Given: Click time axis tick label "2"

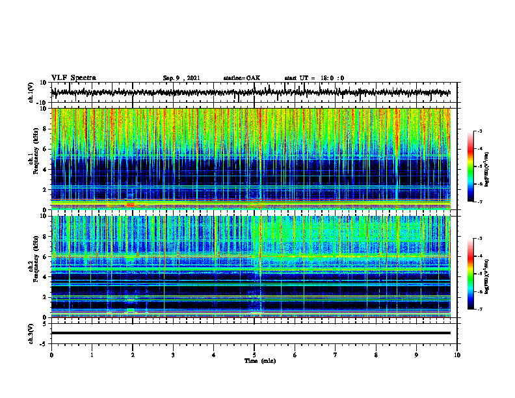Looking at the screenshot, I should point(133,355).
